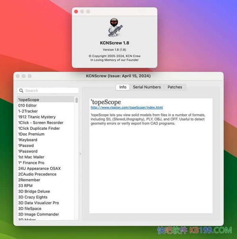The width and height of the screenshot is (237, 239).
Task: Click the split view divider handle
Action: 81,154
